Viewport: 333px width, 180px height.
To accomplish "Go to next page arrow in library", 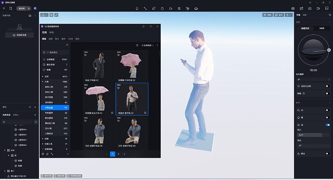I will [125, 154].
